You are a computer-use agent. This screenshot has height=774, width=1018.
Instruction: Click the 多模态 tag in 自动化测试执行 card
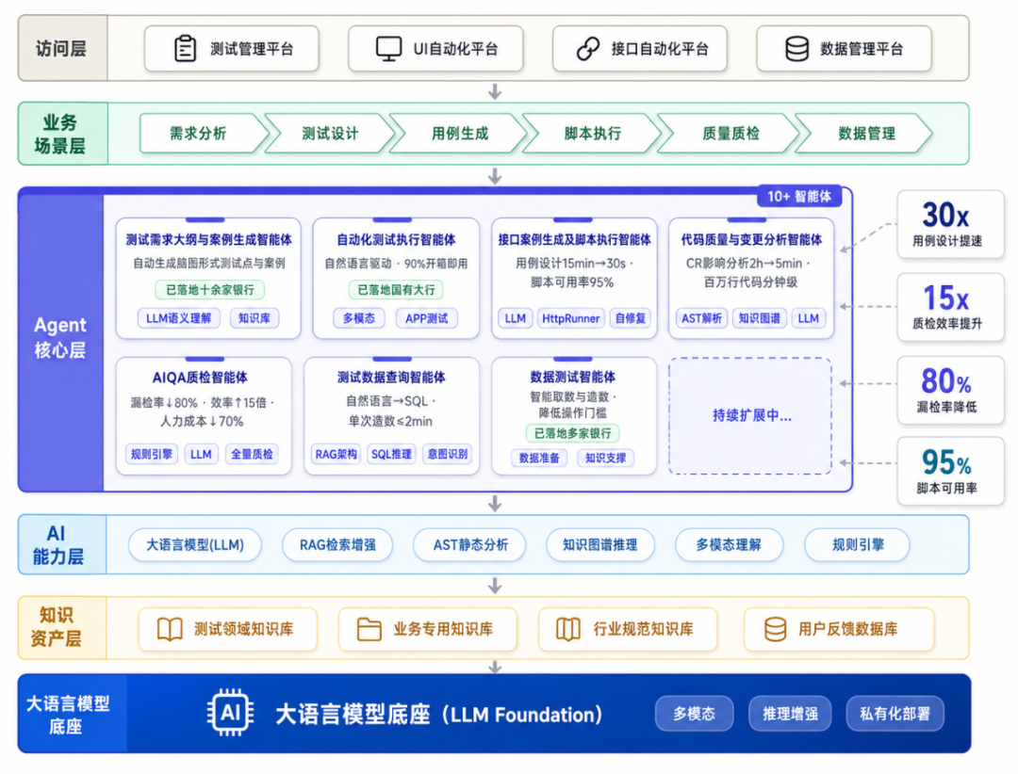pyautogui.click(x=359, y=318)
